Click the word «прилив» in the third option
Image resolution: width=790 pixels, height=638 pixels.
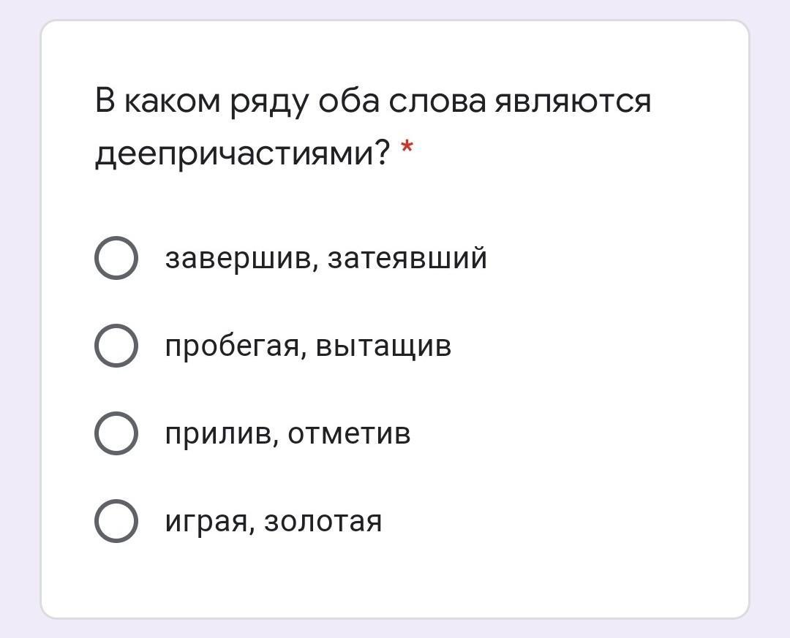(x=219, y=434)
